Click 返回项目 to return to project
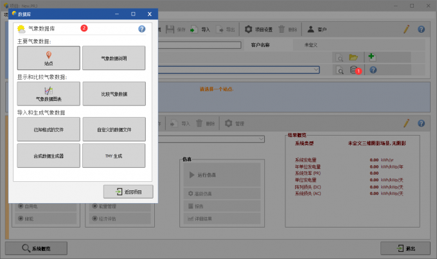This screenshot has width=437, height=259. (x=128, y=192)
